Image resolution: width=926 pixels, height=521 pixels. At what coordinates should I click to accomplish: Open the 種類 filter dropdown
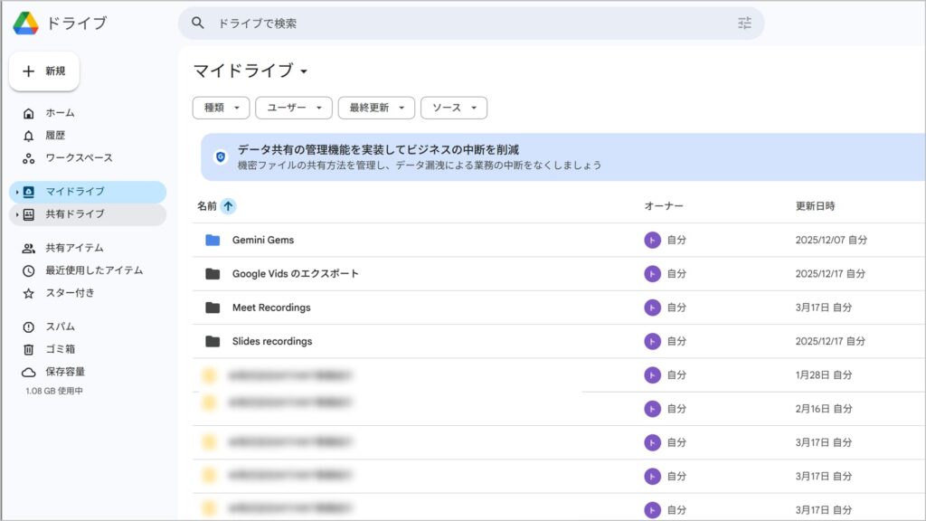click(x=221, y=108)
